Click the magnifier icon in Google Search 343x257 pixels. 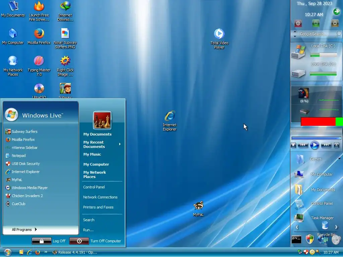tap(338, 34)
